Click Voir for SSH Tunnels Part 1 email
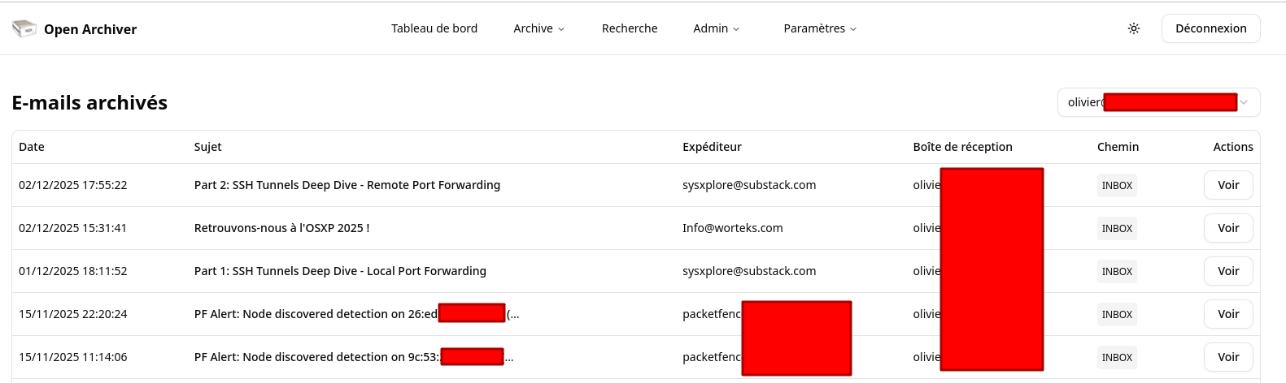Screen dimensions: 1286x383 tap(1228, 271)
